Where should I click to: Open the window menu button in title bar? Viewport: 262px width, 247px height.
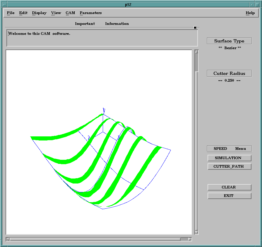coord(5,5)
